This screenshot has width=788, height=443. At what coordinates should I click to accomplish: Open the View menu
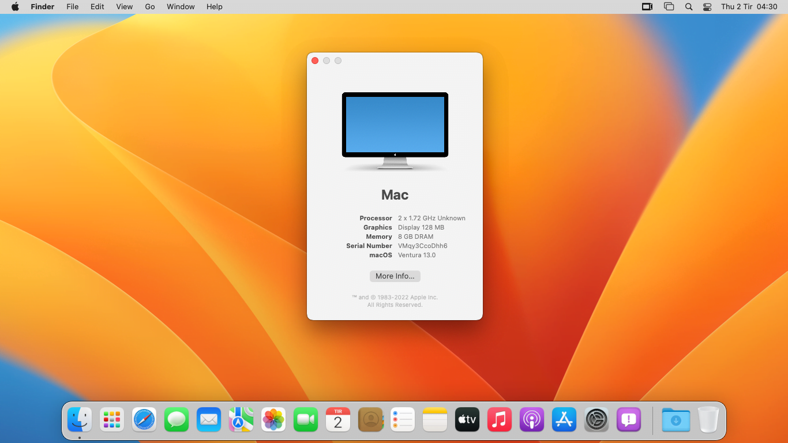coord(124,7)
